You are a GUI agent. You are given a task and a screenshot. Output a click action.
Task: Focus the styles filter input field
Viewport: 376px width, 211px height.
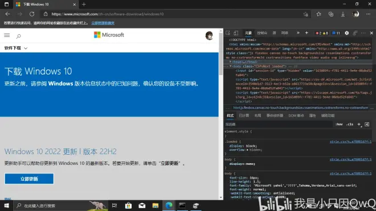pos(278,125)
